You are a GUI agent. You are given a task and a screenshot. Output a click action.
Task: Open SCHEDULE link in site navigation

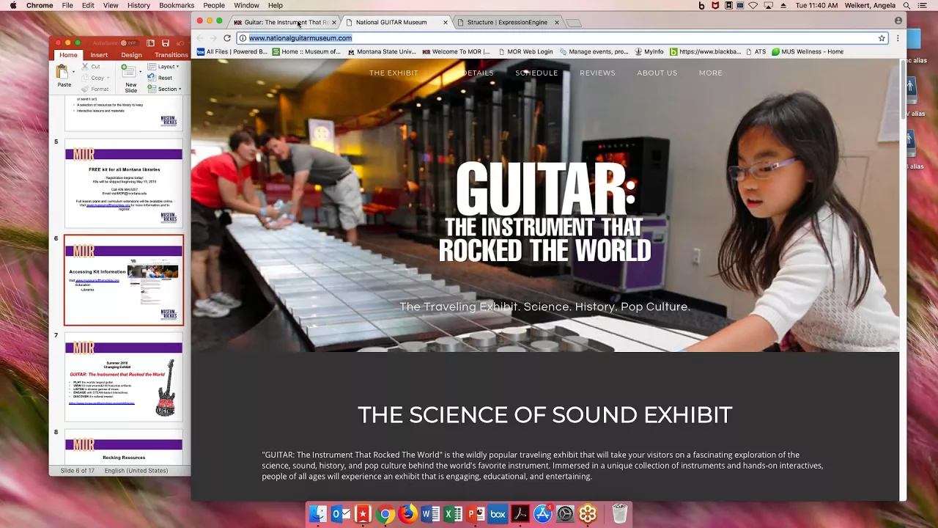pos(536,73)
